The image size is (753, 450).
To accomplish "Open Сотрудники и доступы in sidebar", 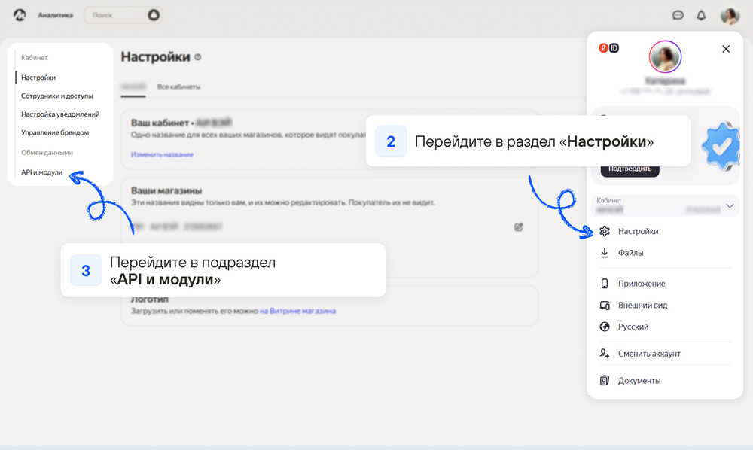I will [56, 96].
